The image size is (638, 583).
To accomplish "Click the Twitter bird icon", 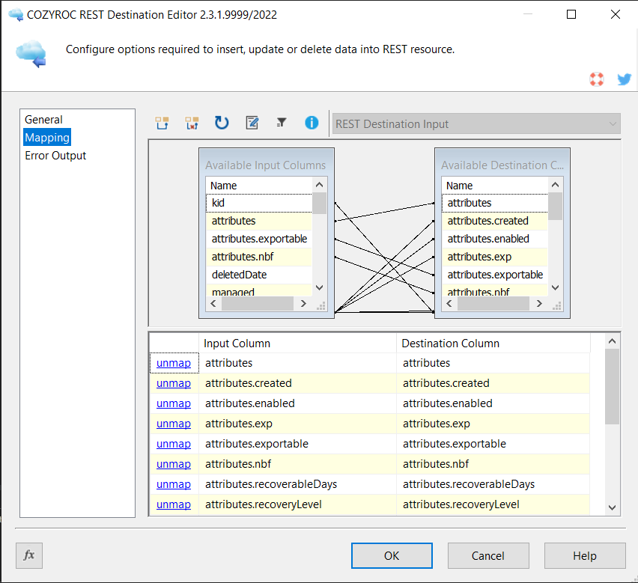I will [x=624, y=79].
